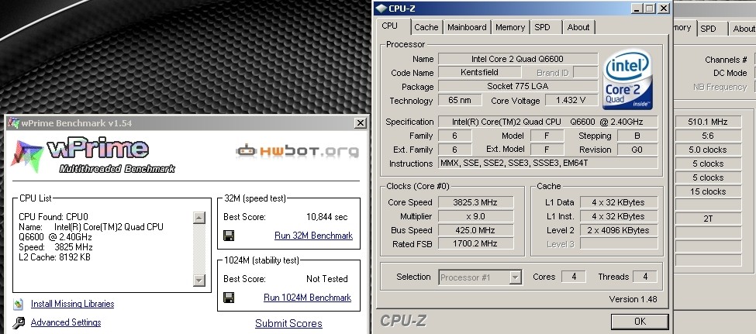
Task: Open the About tab in CPU-Z
Action: 578,27
